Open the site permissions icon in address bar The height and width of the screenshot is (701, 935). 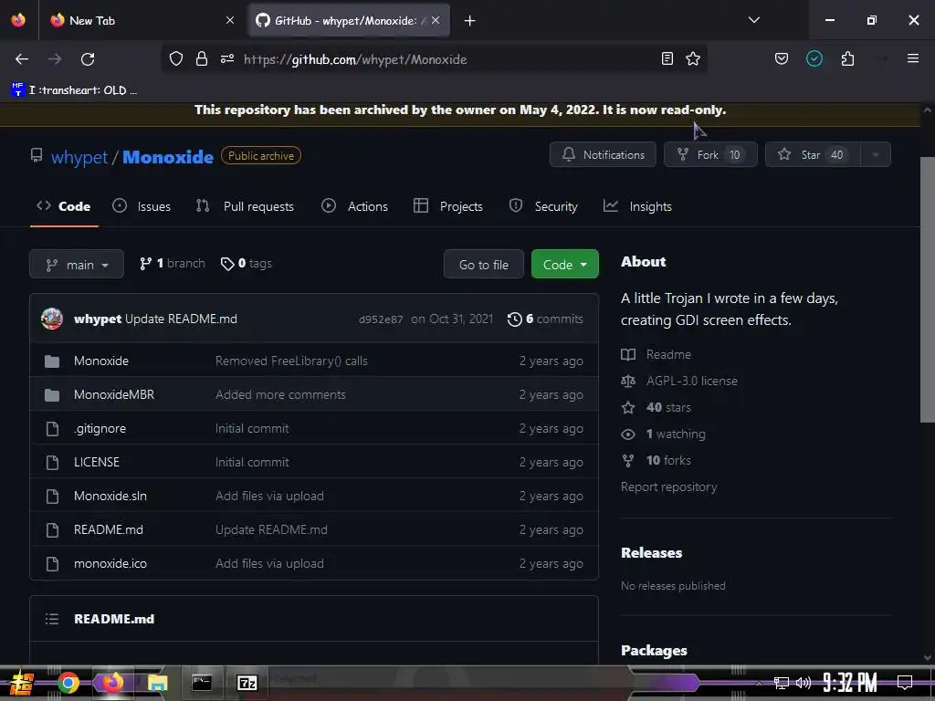(227, 58)
